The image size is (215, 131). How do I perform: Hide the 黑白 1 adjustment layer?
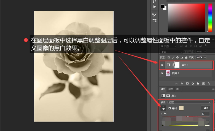162,65
